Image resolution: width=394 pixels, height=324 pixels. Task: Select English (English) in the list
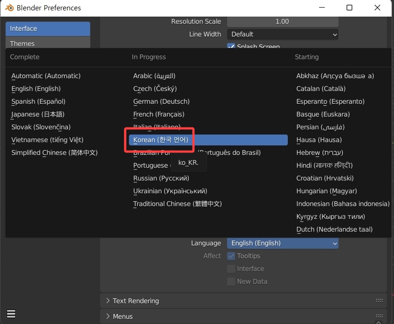[36, 89]
